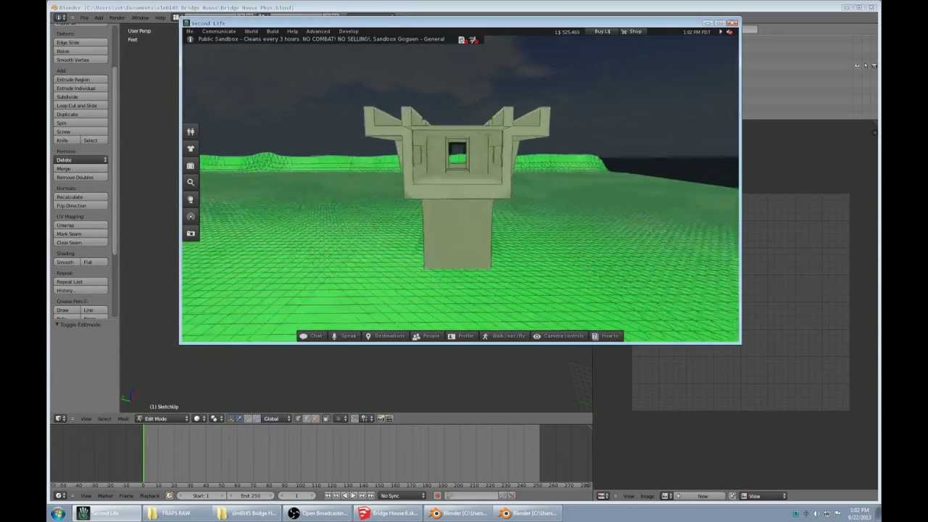
Task: Open the Develop menu in Second Life
Action: point(349,32)
